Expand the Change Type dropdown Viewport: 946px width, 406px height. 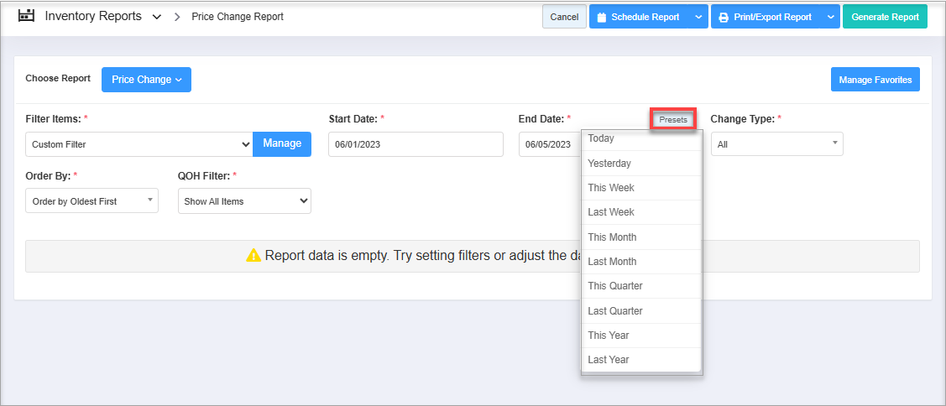click(x=776, y=144)
